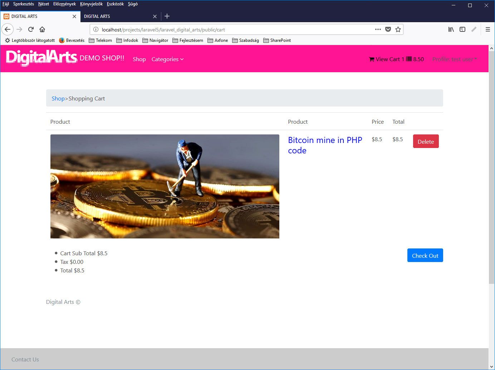Open Legtöbbször látogatott bookmarks

pyautogui.click(x=30, y=40)
